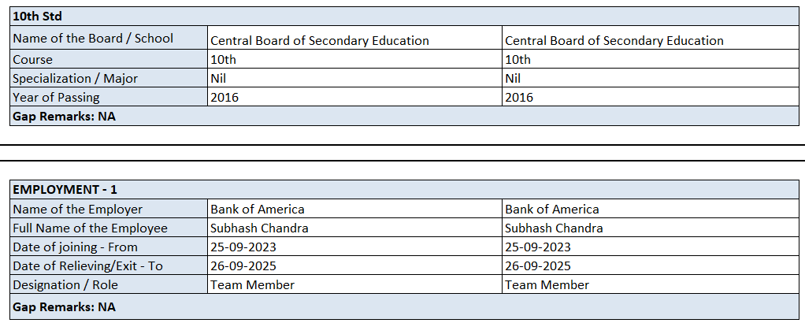Image resolution: width=805 pixels, height=323 pixels.
Task: Click the second "26-09-2025" relieving date cell
Action: click(538, 265)
